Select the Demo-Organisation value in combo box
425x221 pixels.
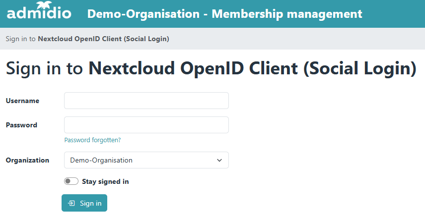tap(102, 160)
